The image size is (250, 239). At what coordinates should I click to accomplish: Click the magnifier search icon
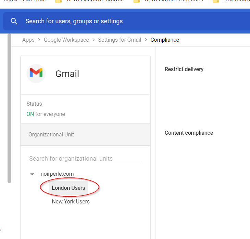click(x=14, y=21)
